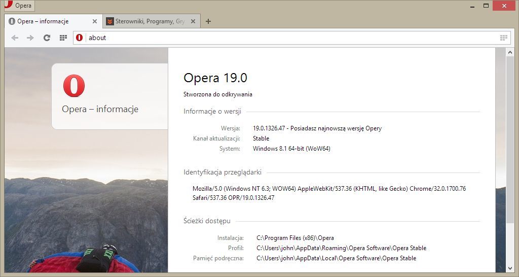Close the 'Sterowniki, Programy' tab
The width and height of the screenshot is (519, 277).
coord(193,21)
